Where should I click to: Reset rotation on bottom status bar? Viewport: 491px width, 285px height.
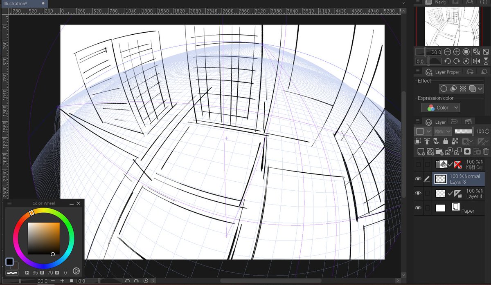point(146,281)
